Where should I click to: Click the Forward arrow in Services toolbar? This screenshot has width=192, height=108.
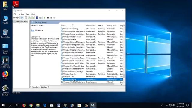[x=17, y=18]
